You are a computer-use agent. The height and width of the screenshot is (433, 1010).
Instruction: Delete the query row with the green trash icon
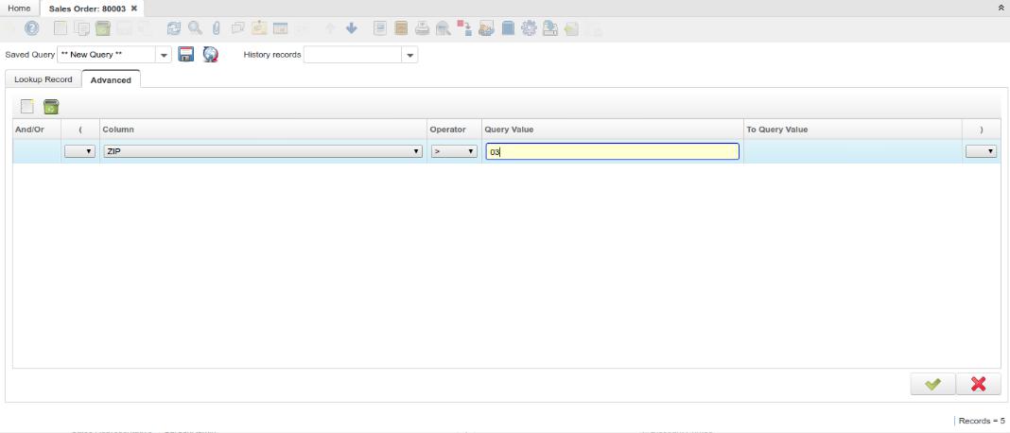(x=51, y=107)
